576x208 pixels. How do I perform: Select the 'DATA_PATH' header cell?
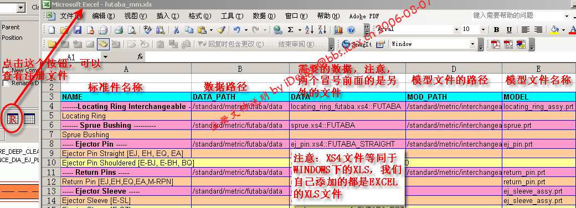pyautogui.click(x=240, y=97)
